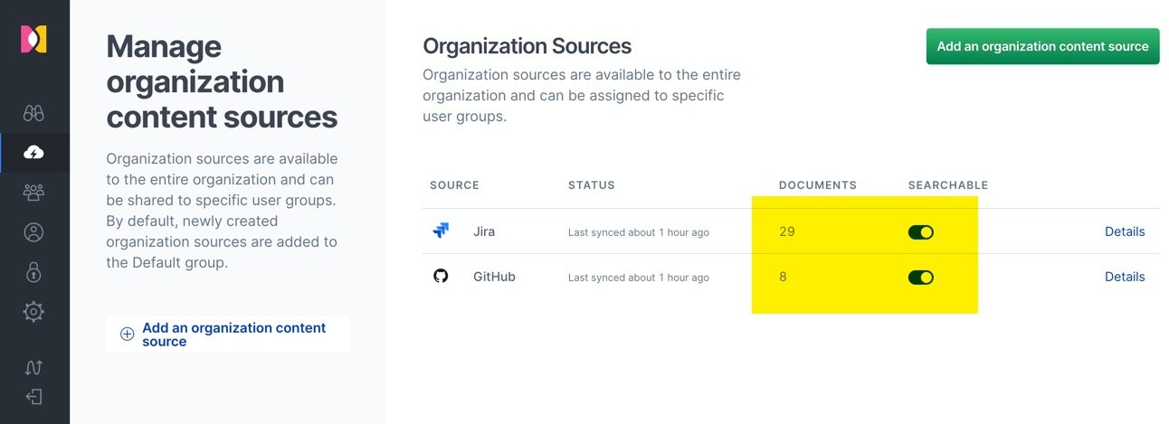Open the Settings gear icon in sidebar
1169x424 pixels.
tap(33, 312)
